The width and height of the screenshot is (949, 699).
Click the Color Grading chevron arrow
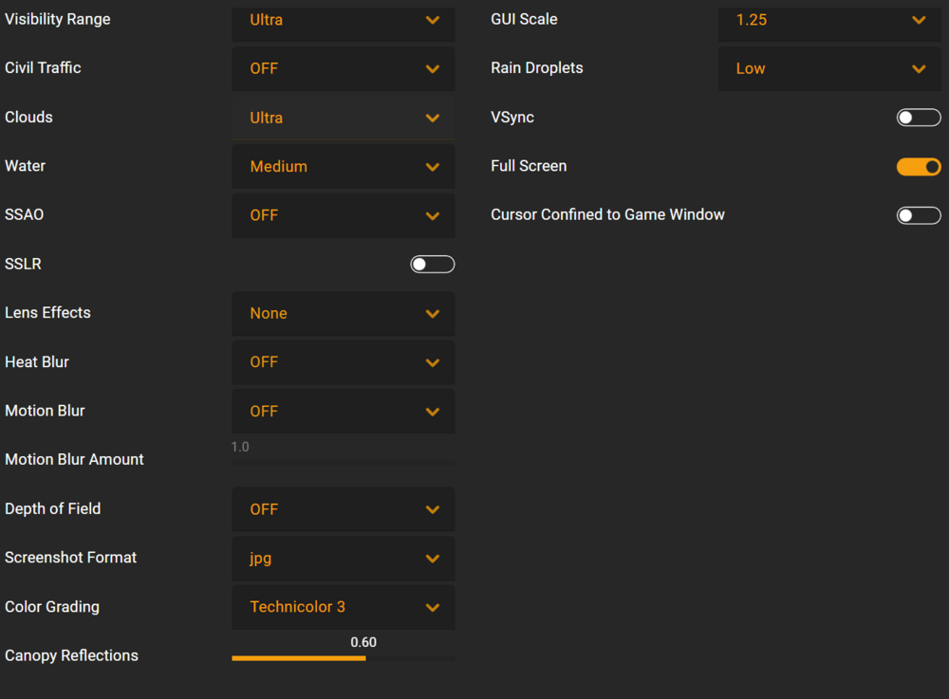[x=433, y=607]
